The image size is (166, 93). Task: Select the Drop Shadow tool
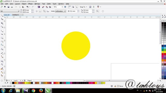click(x=2, y=61)
